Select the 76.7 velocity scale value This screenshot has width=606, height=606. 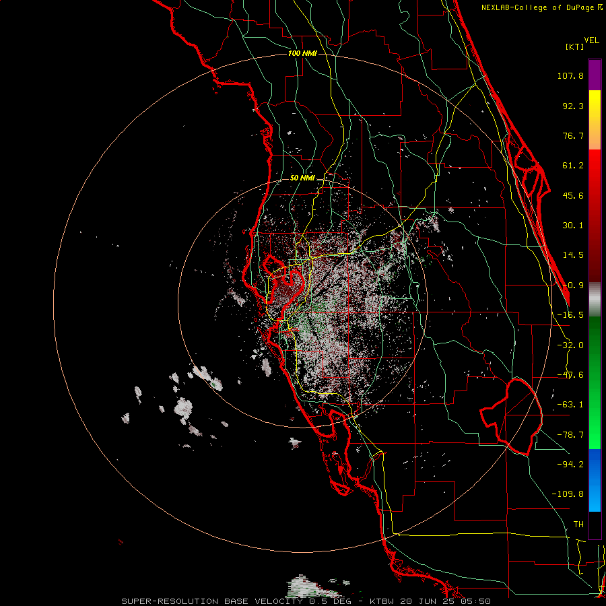point(573,135)
